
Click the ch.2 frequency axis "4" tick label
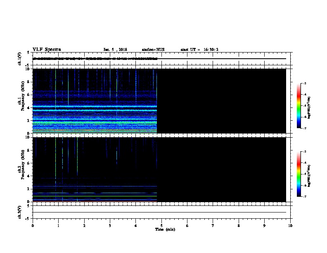(x=28, y=176)
